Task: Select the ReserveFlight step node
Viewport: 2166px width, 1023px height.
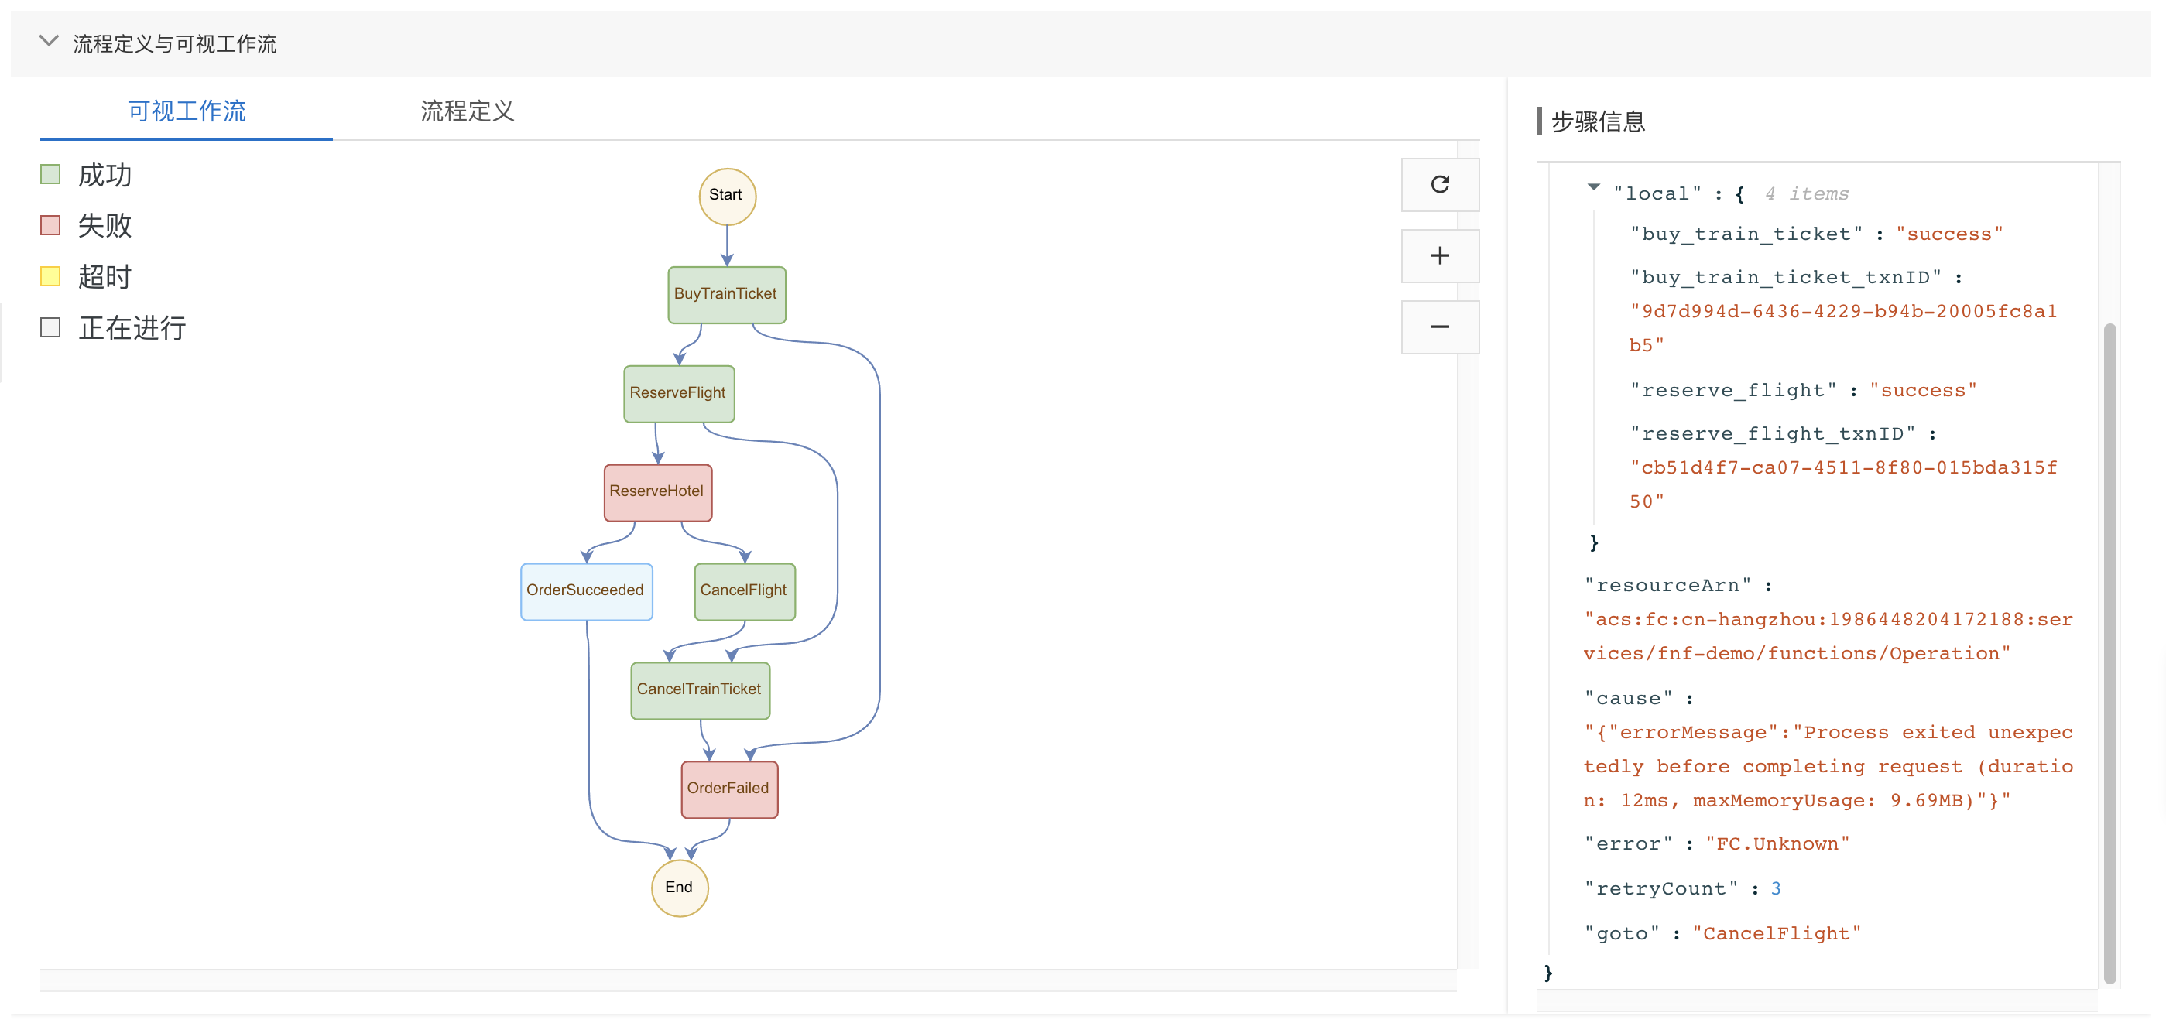Action: 679,393
